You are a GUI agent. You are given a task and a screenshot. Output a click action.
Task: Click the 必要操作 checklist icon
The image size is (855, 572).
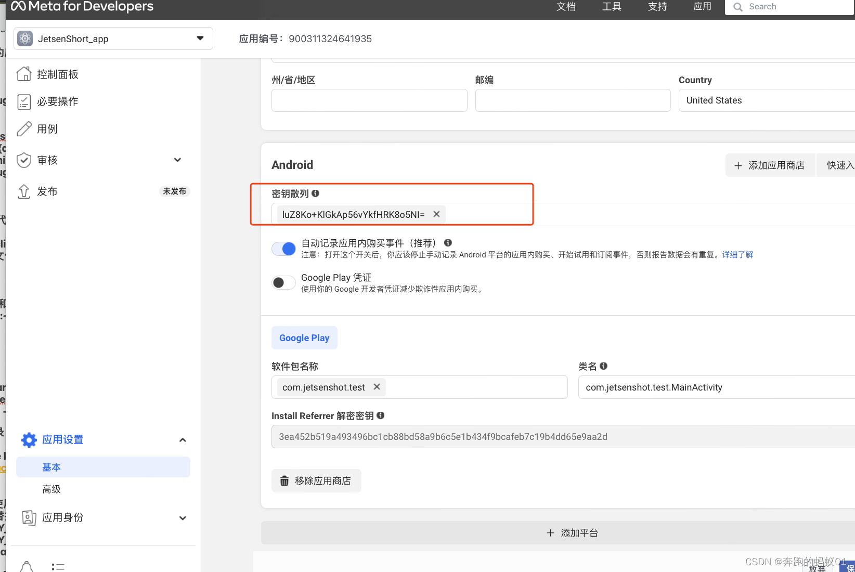coord(24,101)
